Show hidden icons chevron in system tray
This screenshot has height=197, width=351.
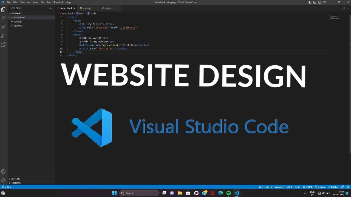pos(305,193)
